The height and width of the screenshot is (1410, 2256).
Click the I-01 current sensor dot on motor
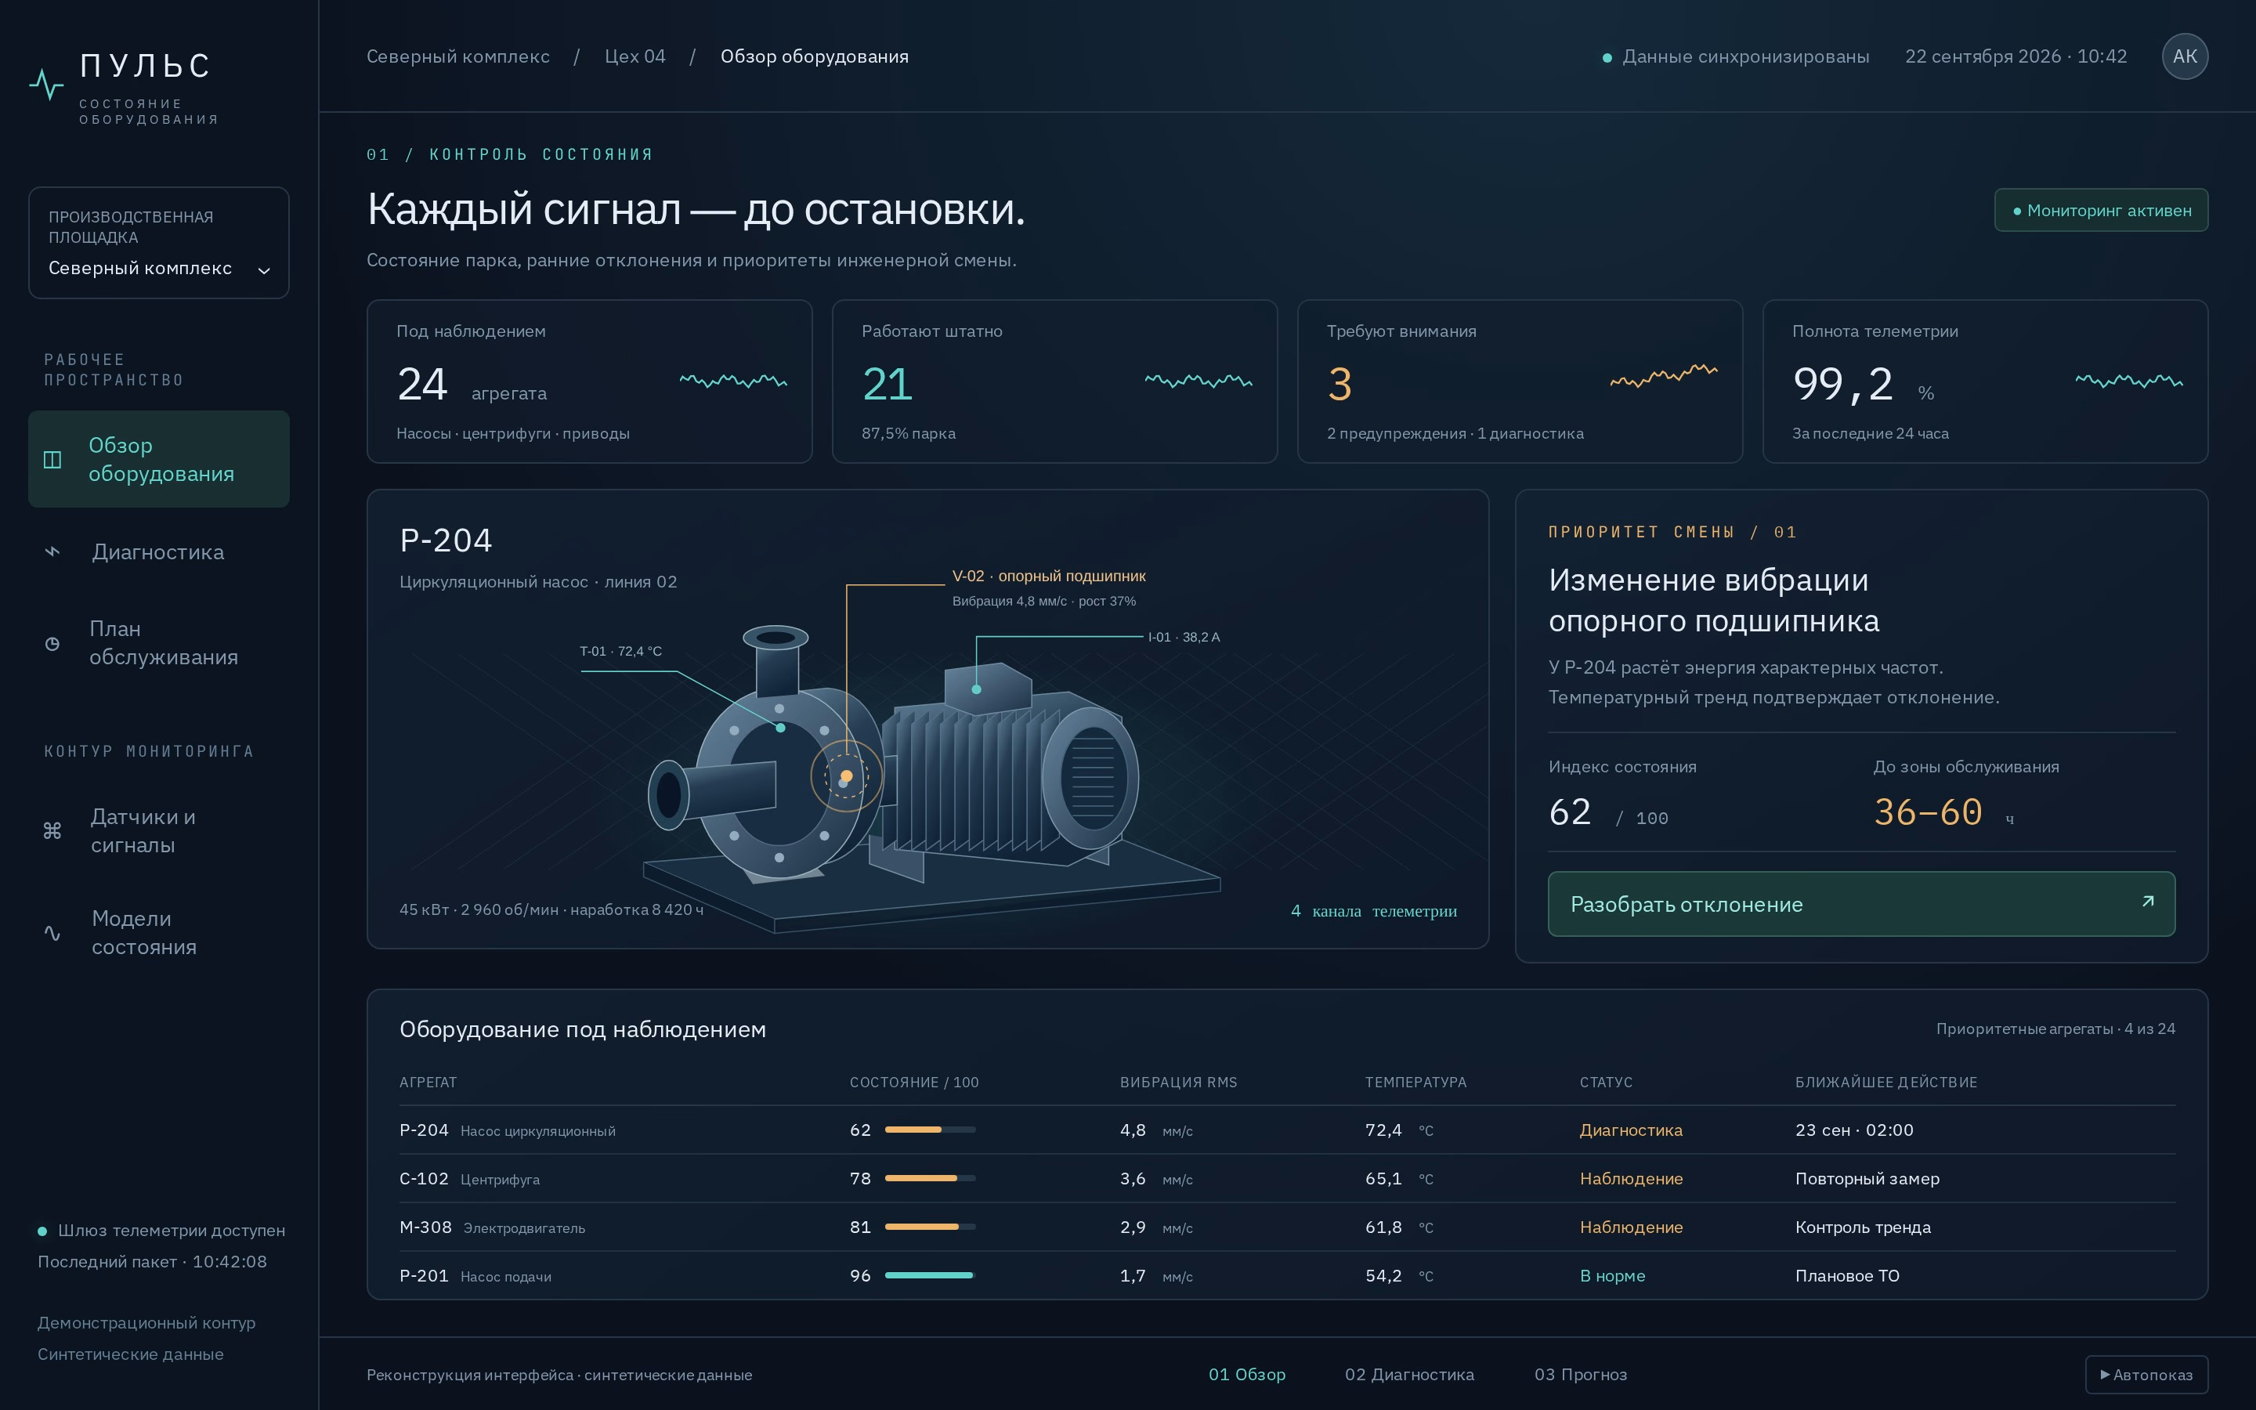click(976, 689)
